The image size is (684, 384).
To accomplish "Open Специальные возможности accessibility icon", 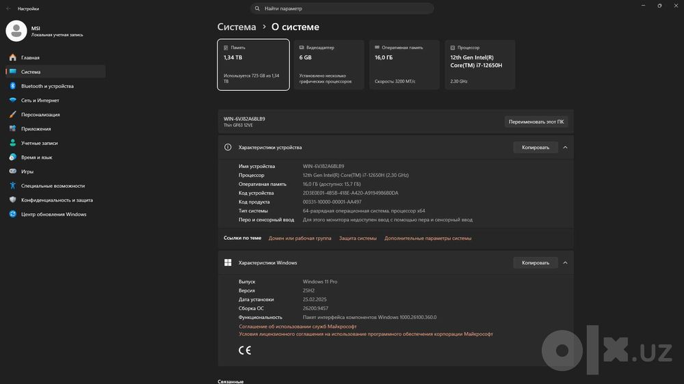I will point(12,186).
